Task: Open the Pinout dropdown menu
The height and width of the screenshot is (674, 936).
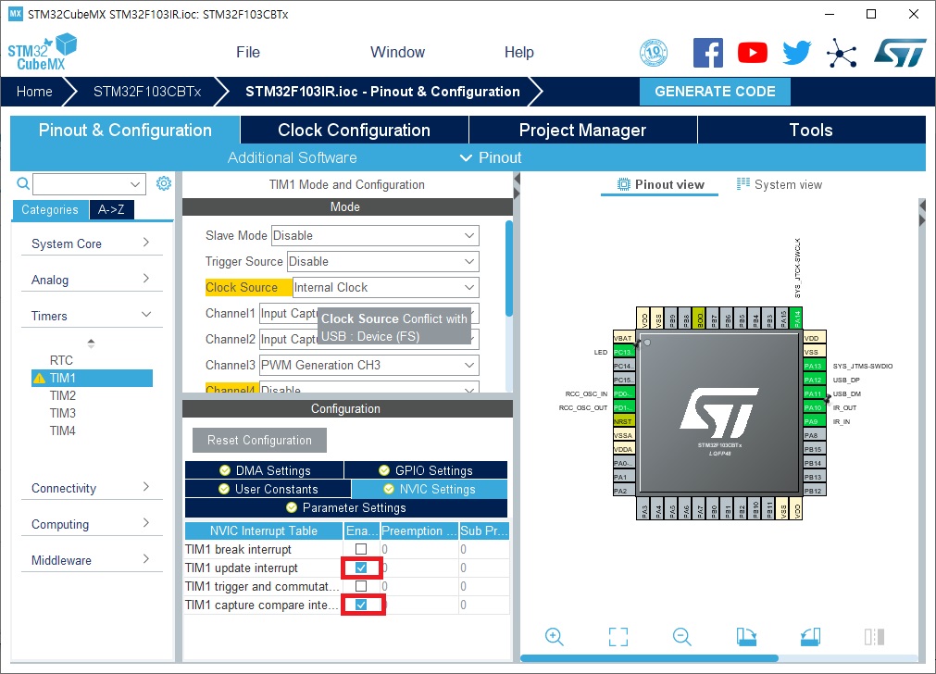Action: tap(491, 157)
